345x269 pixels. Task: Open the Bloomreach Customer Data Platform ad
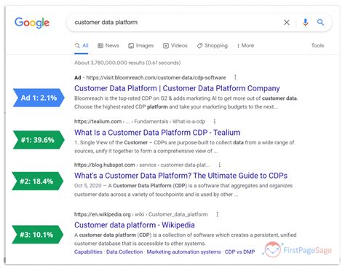tap(177, 88)
